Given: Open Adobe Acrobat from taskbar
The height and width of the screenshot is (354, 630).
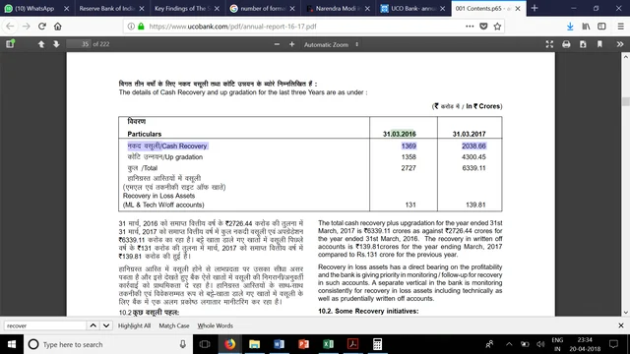Looking at the screenshot, I should click(352, 344).
